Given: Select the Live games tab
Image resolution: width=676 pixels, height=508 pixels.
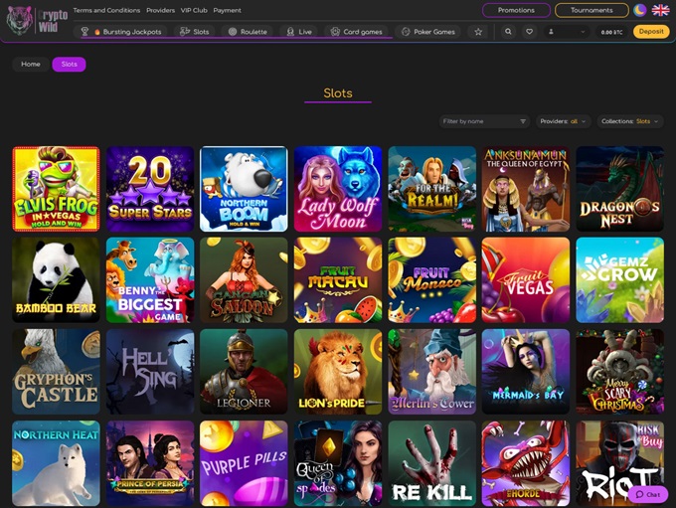Looking at the screenshot, I should [x=298, y=32].
